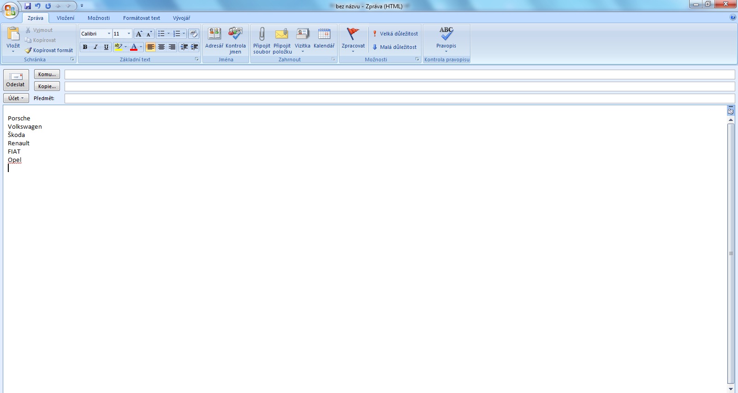
Task: Center the text alignment
Action: (x=161, y=47)
